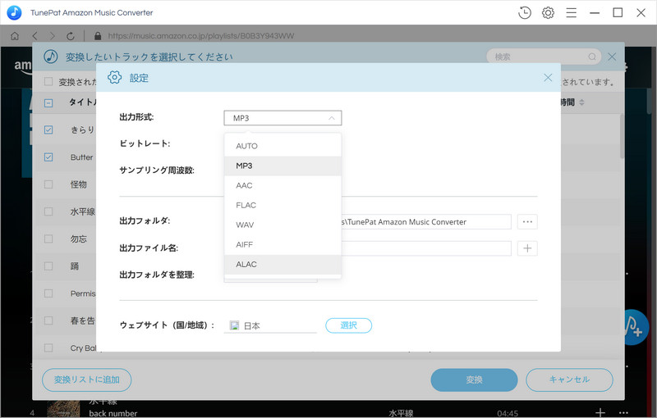Click 変換リストに追加 button
This screenshot has width=657, height=418.
87,379
